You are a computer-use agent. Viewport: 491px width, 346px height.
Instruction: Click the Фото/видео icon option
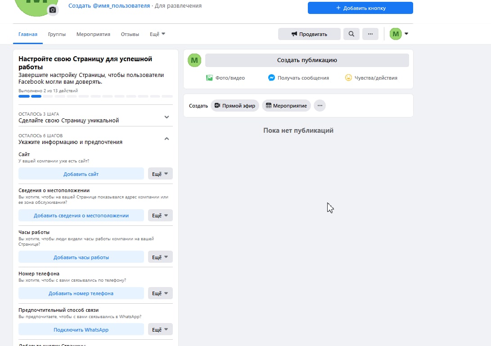point(225,78)
